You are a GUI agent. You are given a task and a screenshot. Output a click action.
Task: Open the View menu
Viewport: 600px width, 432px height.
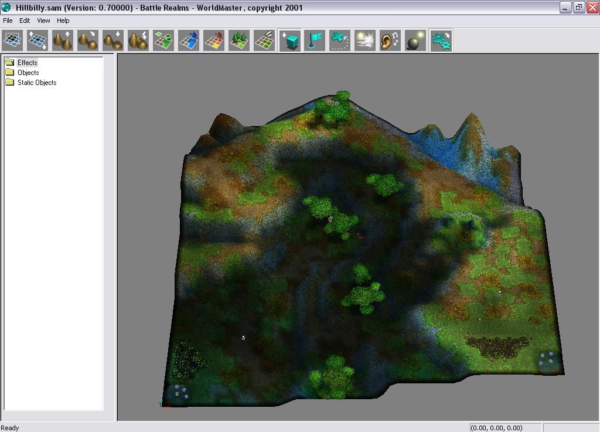pos(43,21)
